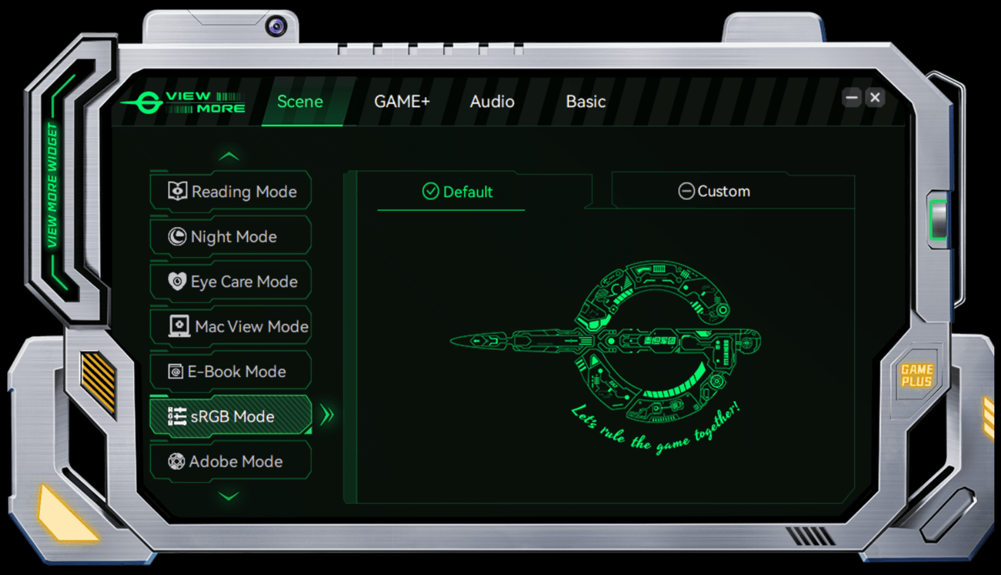Expand sRGB Mode double-arrow

click(x=327, y=415)
